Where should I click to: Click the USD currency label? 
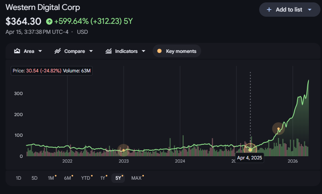coord(82,32)
